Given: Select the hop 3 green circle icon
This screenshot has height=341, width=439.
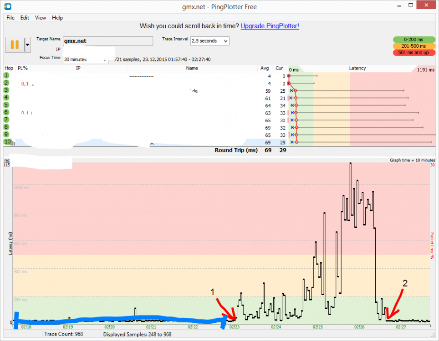Looking at the screenshot, I should [7, 90].
